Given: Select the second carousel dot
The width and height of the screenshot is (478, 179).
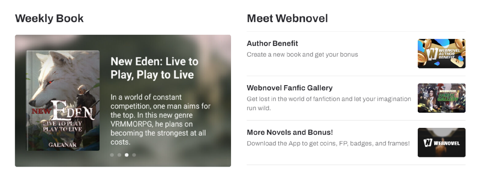Looking at the screenshot, I should click(119, 155).
